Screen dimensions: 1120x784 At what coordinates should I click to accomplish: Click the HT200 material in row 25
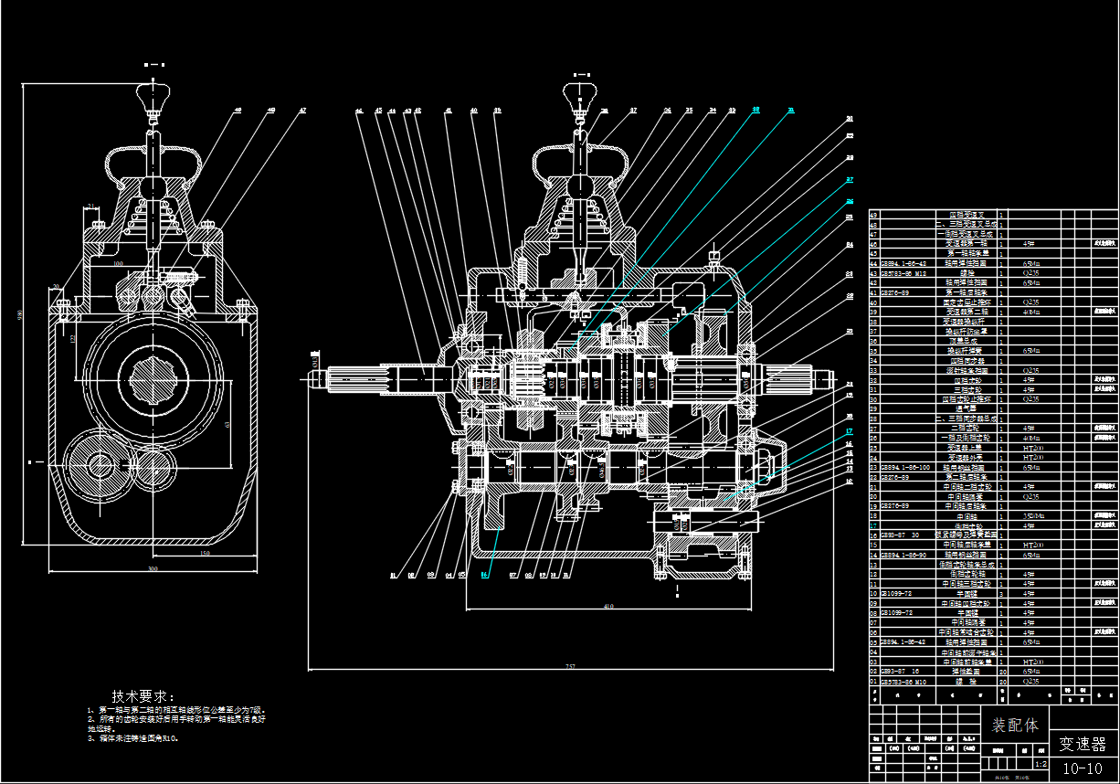point(1032,448)
